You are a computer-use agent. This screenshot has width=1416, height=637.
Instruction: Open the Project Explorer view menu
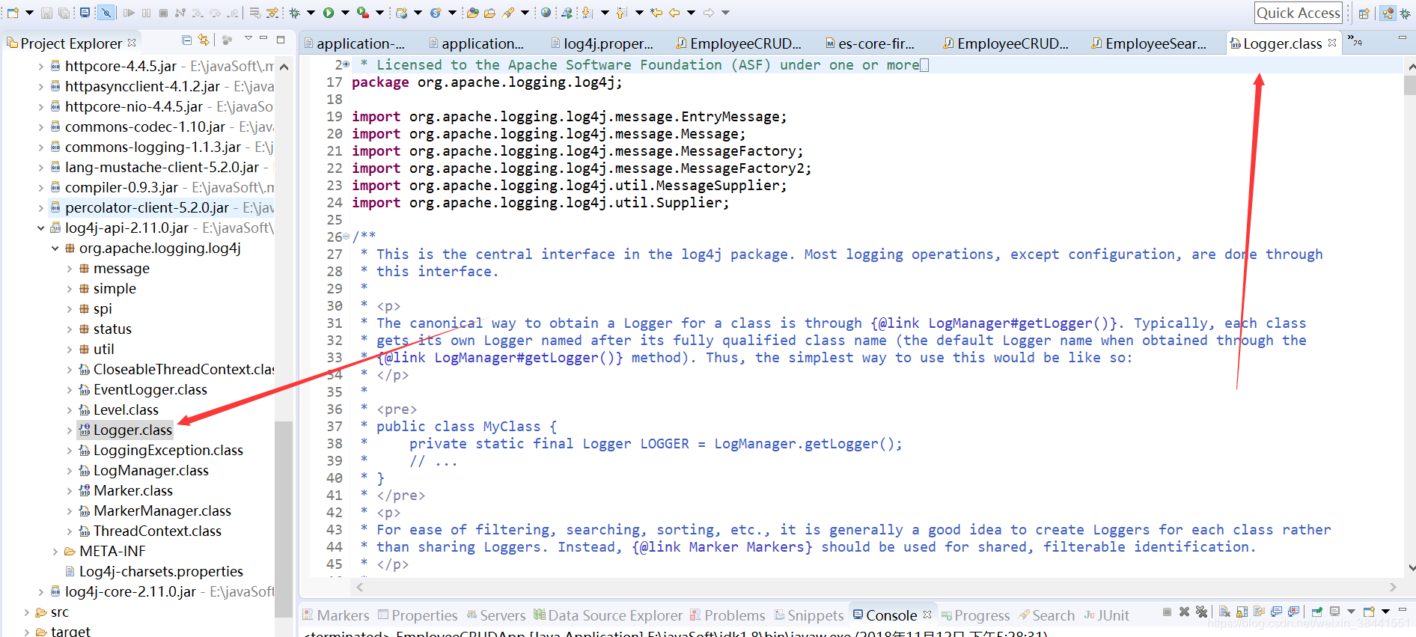pyautogui.click(x=248, y=38)
